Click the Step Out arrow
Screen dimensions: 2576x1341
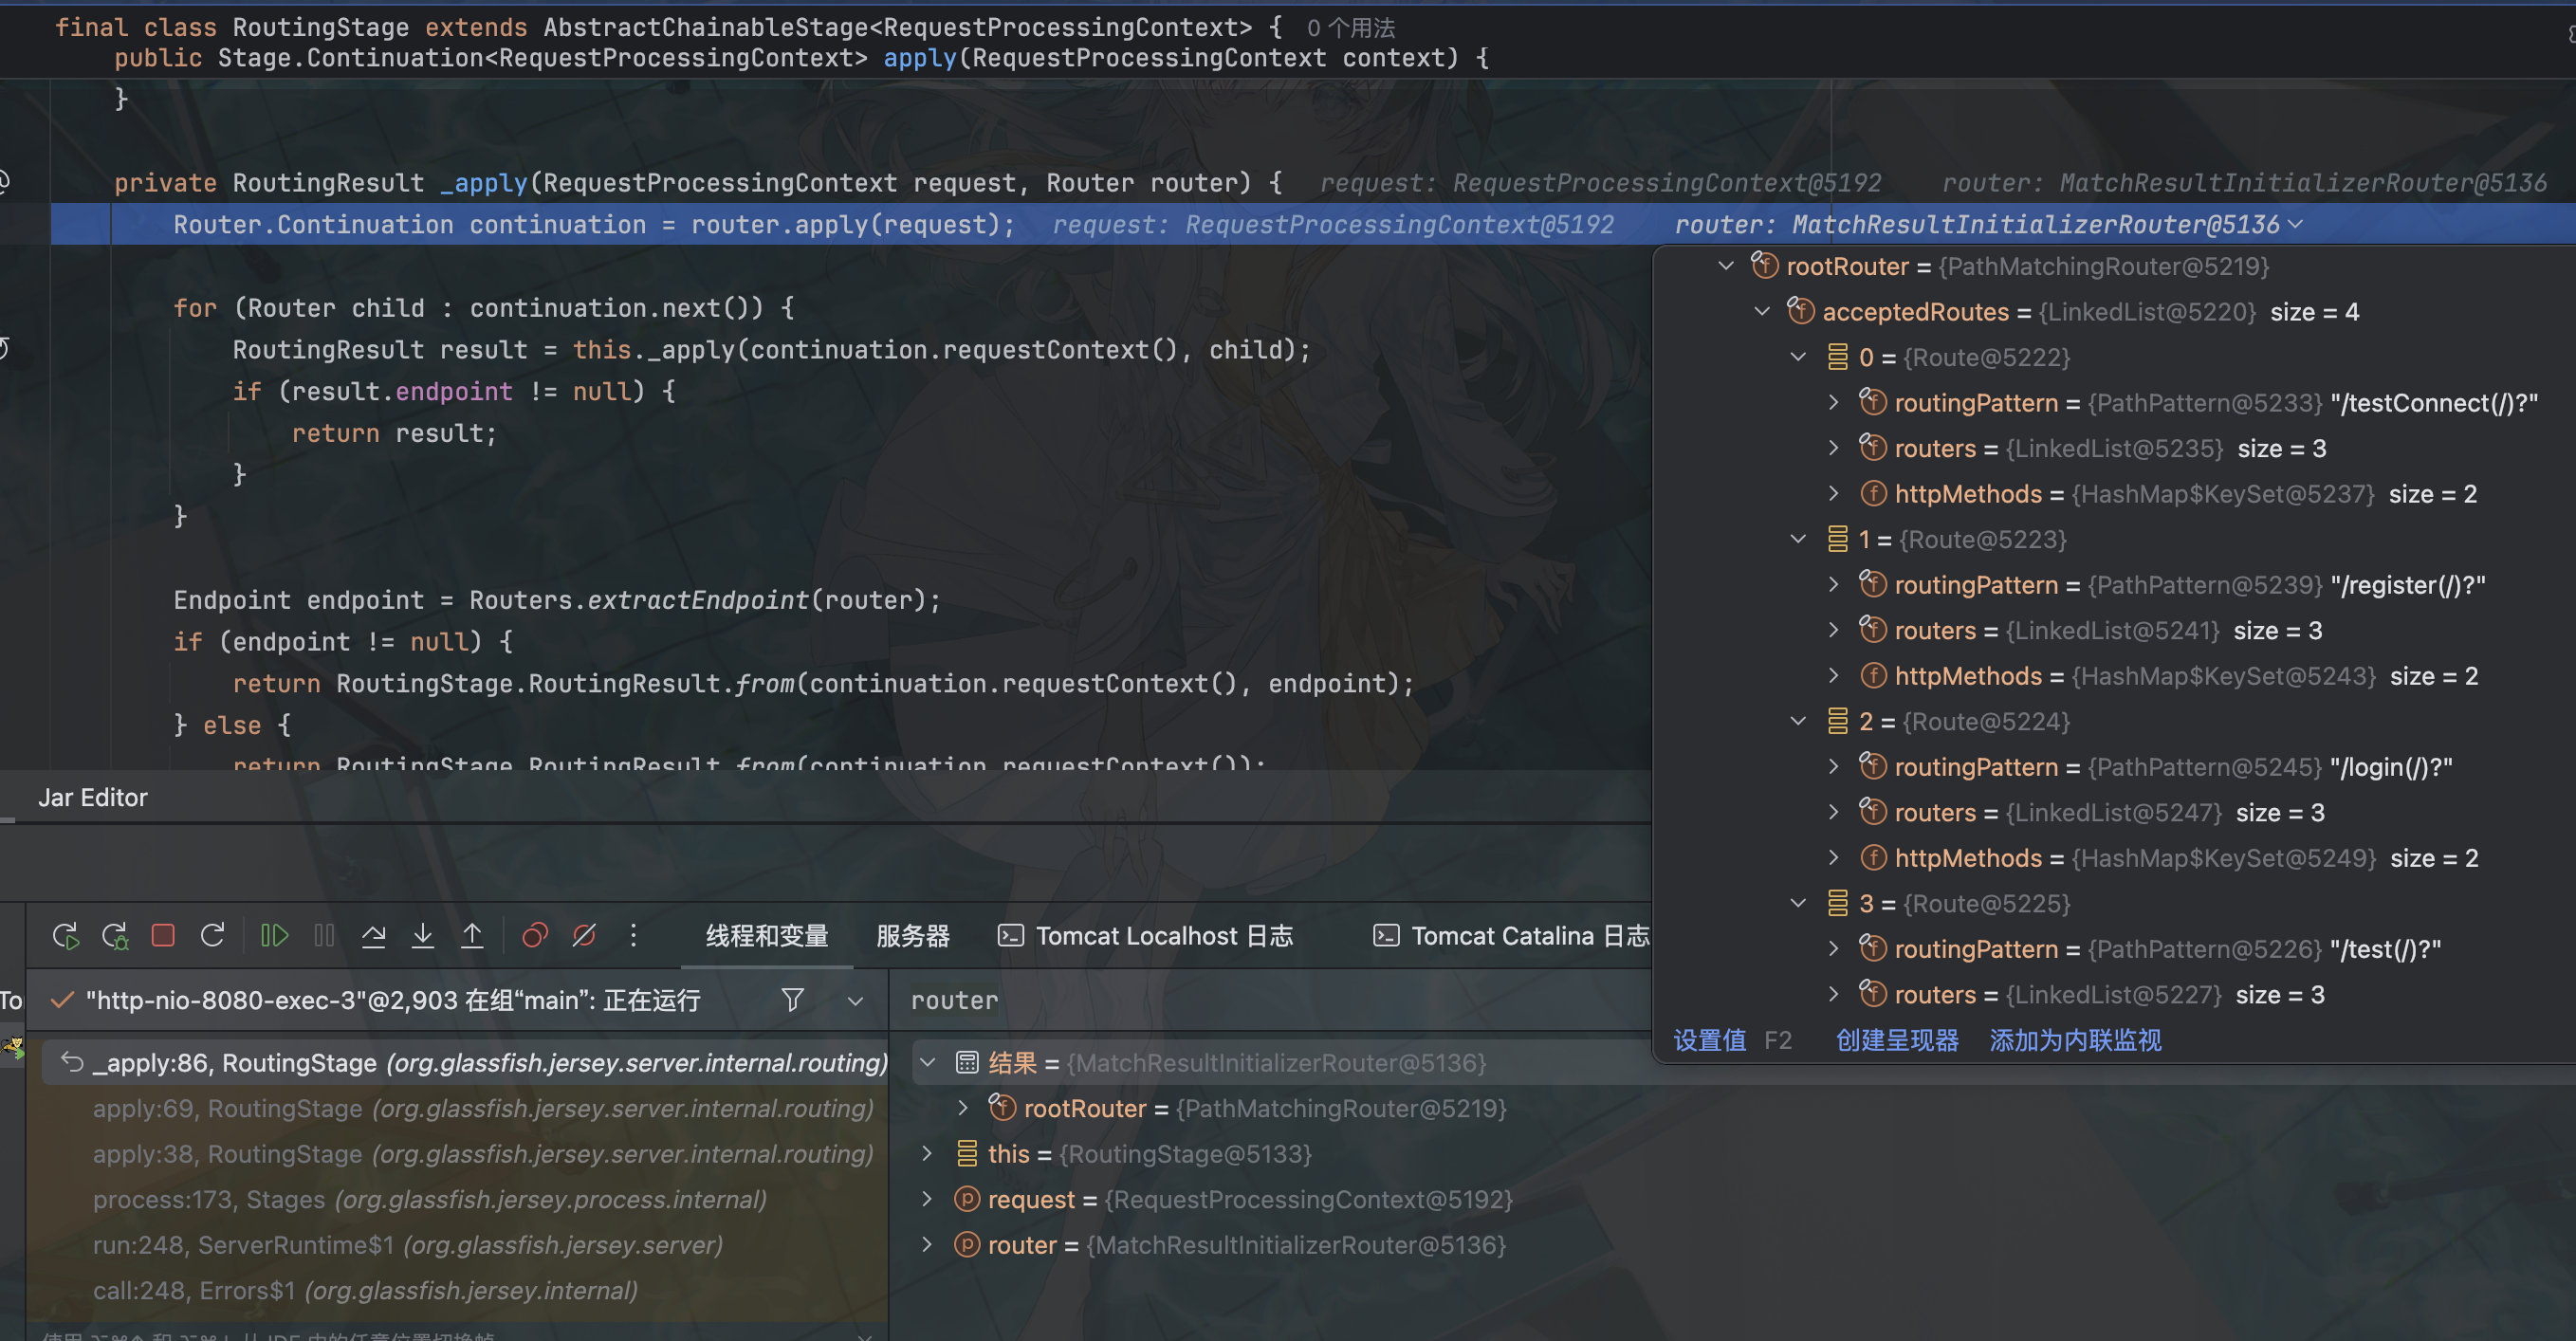point(472,936)
